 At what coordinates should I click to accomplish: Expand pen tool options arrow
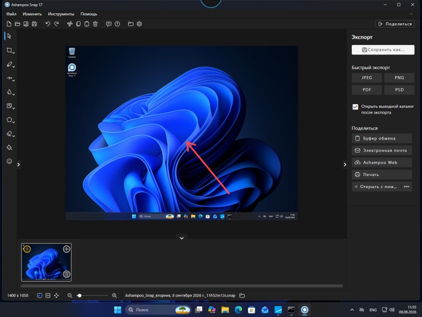(x=14, y=66)
